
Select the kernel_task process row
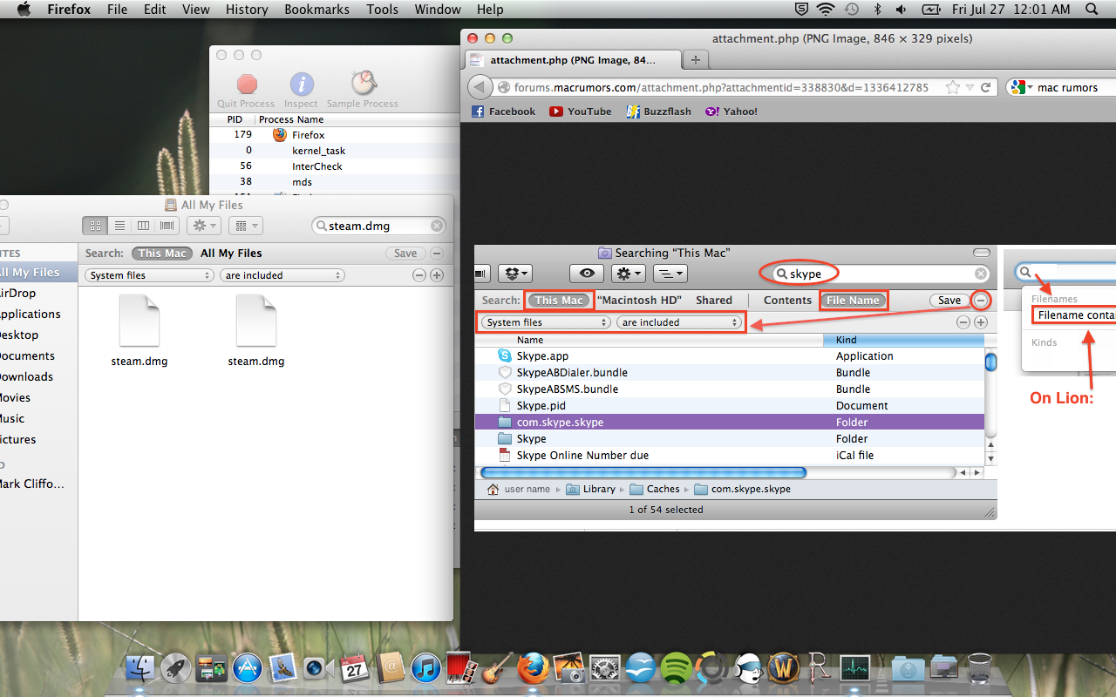point(334,151)
